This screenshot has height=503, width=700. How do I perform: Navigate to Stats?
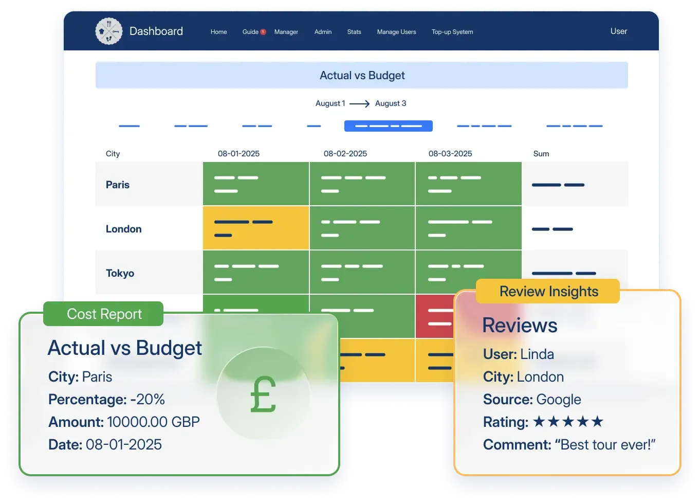(354, 32)
